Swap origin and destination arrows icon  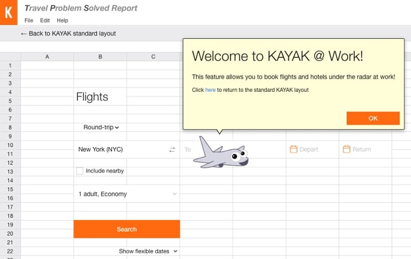[x=172, y=150]
